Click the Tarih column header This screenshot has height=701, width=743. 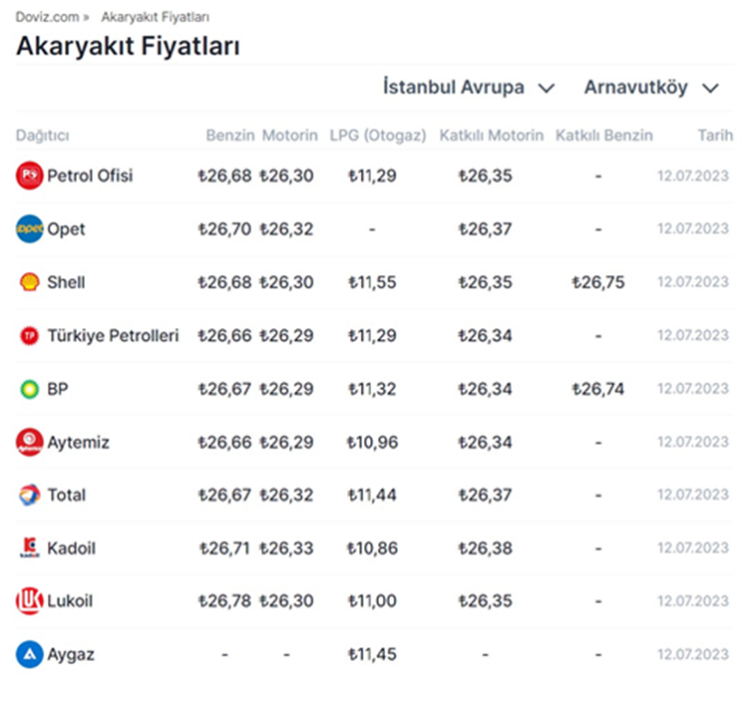click(x=715, y=136)
